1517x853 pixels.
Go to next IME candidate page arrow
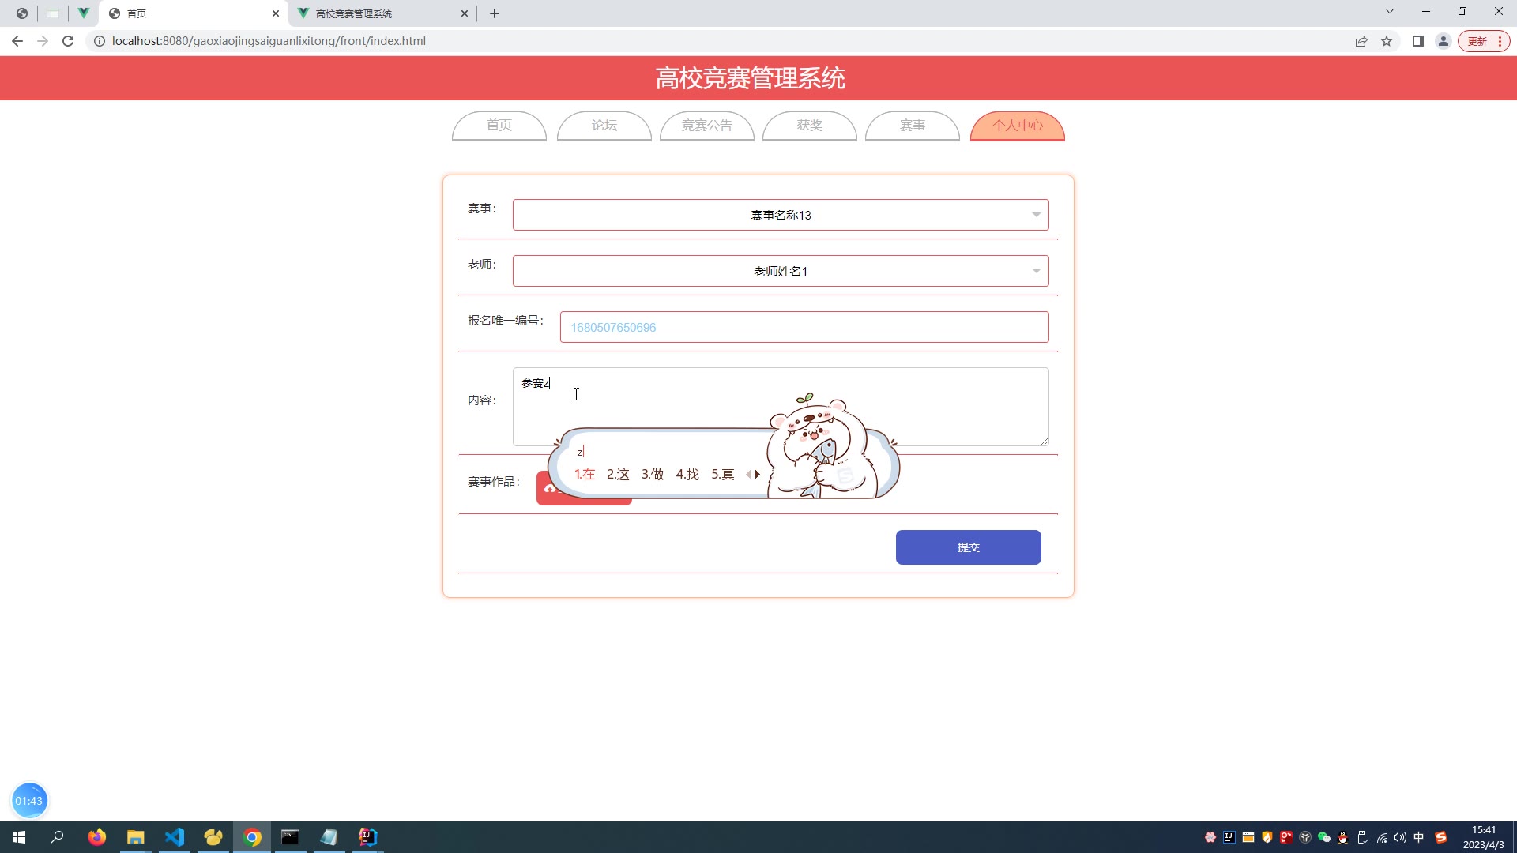coord(758,475)
